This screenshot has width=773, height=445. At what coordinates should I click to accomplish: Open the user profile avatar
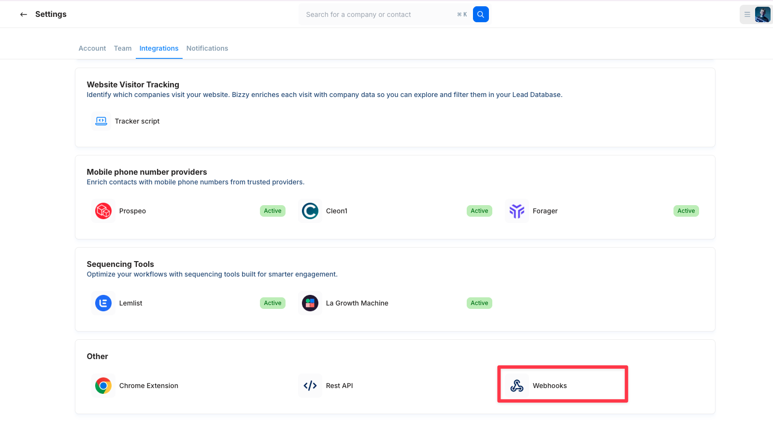(x=763, y=14)
